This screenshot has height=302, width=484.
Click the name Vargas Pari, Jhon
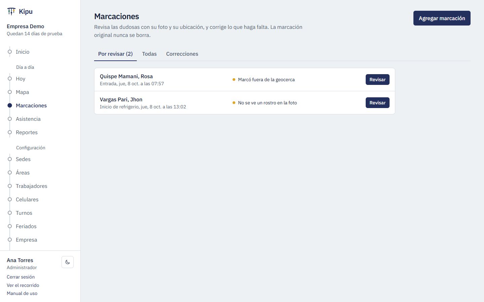(x=121, y=99)
